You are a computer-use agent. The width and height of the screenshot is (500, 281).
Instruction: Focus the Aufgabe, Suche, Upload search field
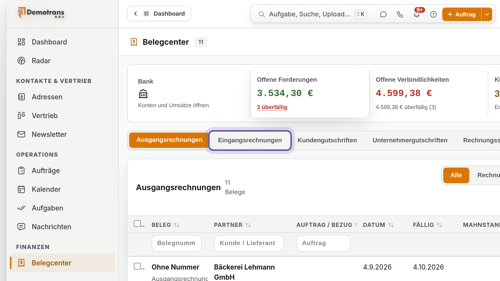(310, 14)
